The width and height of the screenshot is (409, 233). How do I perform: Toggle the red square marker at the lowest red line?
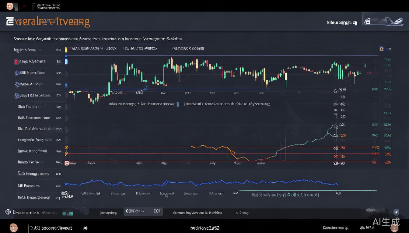(x=67, y=163)
